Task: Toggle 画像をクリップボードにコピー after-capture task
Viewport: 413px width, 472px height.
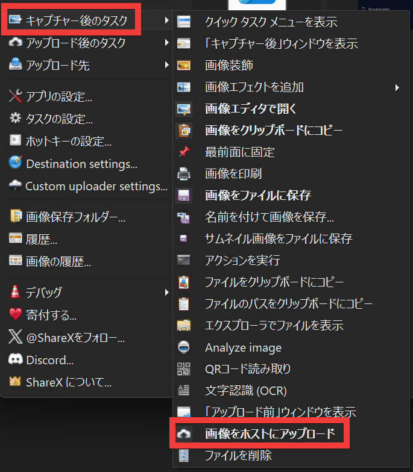Action: point(274,131)
